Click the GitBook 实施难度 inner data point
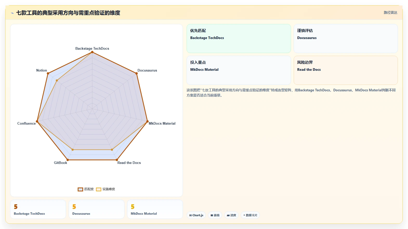Screen dimensions: 408x229 pos(73,150)
